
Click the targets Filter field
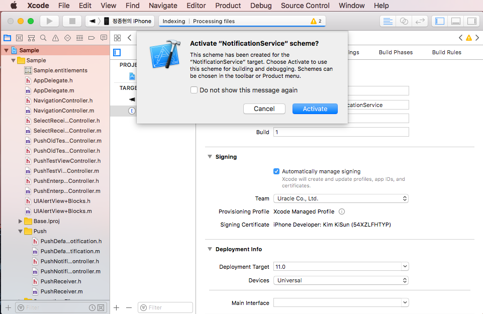(x=165, y=307)
